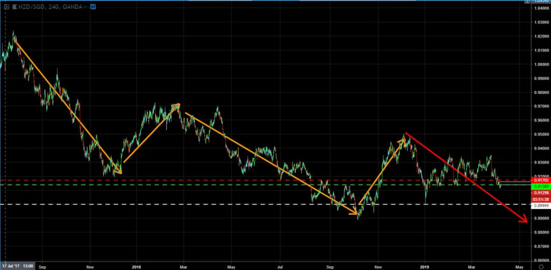Click the May label near the right edge
Viewport: 551px width, 270px height.
(x=519, y=266)
